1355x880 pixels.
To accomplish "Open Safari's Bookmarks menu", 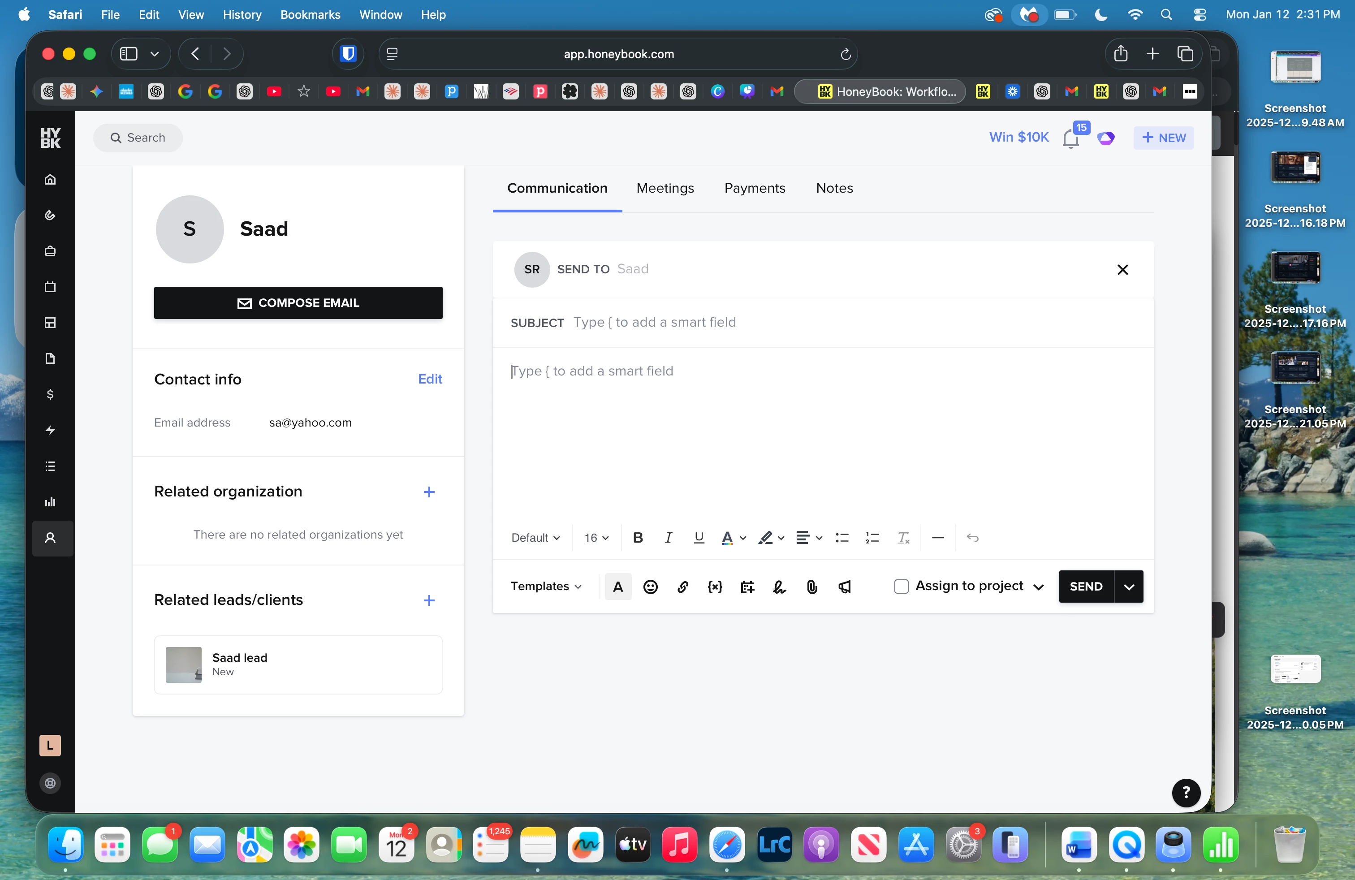I will (x=310, y=14).
